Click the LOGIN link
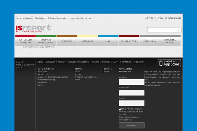 (160, 18)
